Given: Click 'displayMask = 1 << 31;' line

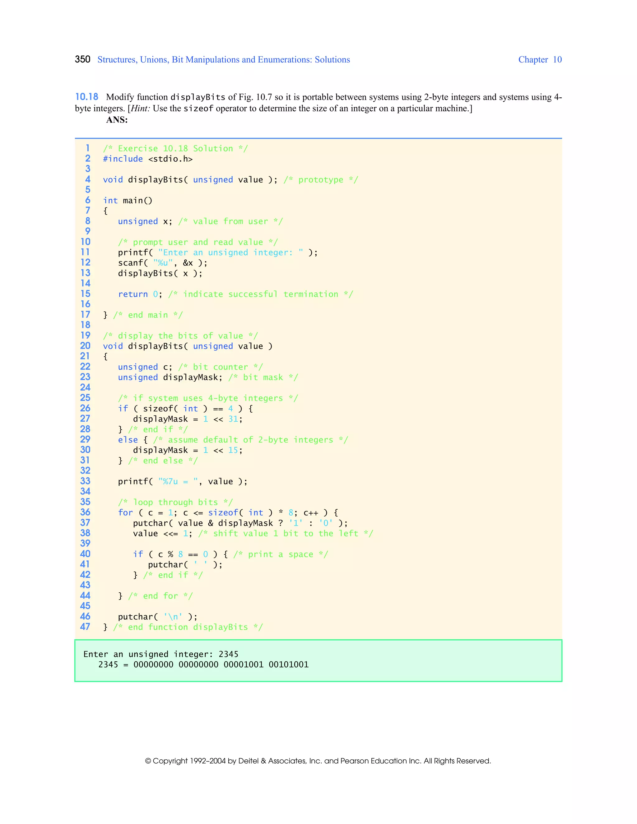Looking at the screenshot, I should 188,419.
